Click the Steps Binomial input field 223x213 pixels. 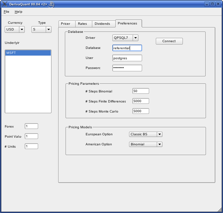140,91
